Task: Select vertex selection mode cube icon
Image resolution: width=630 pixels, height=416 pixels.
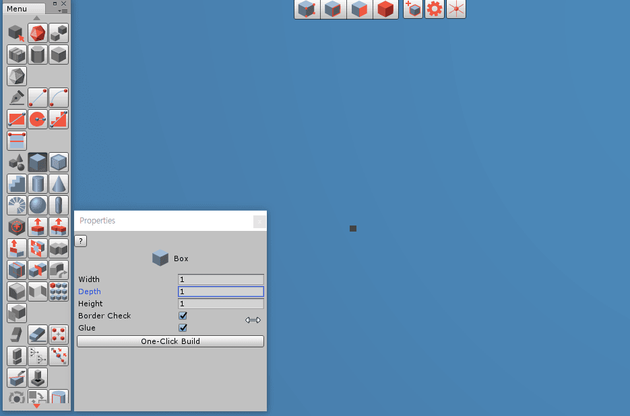Action: pos(307,9)
